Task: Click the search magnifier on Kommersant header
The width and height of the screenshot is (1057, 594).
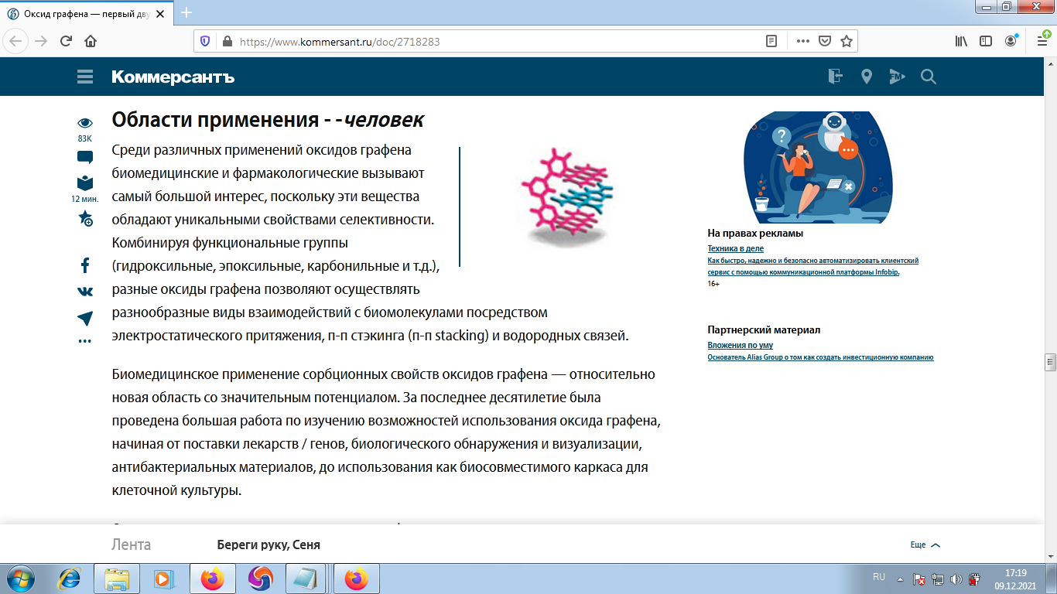Action: [x=928, y=77]
